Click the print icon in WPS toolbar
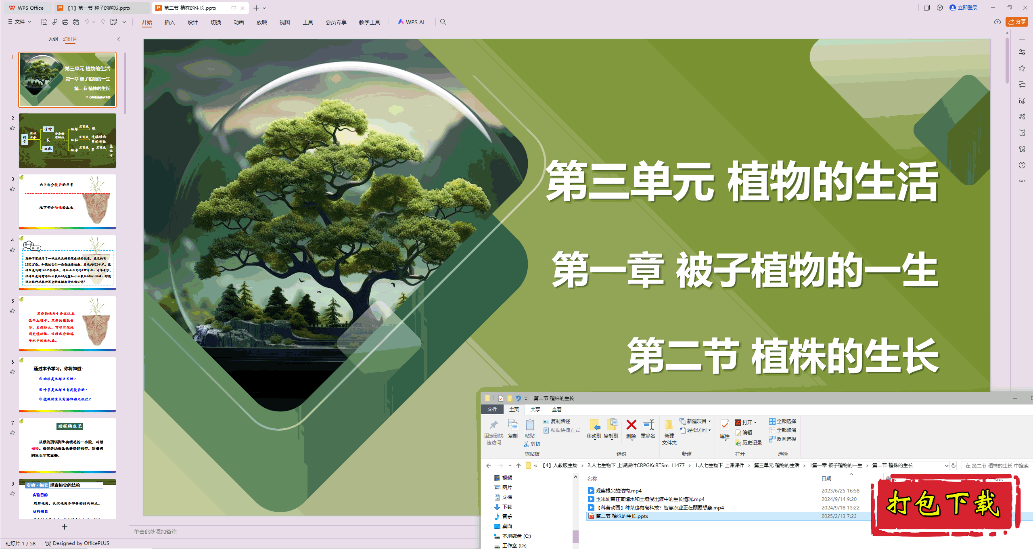The height and width of the screenshot is (549, 1033). click(65, 22)
